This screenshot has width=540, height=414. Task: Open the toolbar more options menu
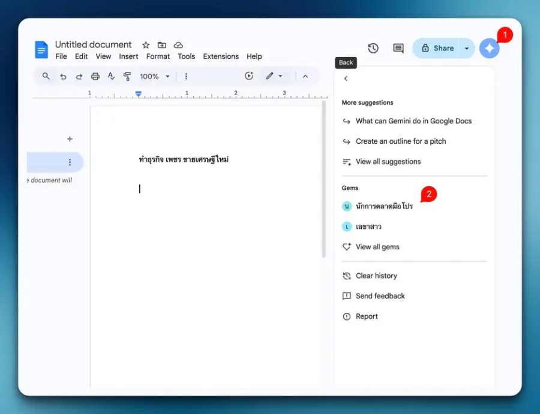click(x=186, y=76)
